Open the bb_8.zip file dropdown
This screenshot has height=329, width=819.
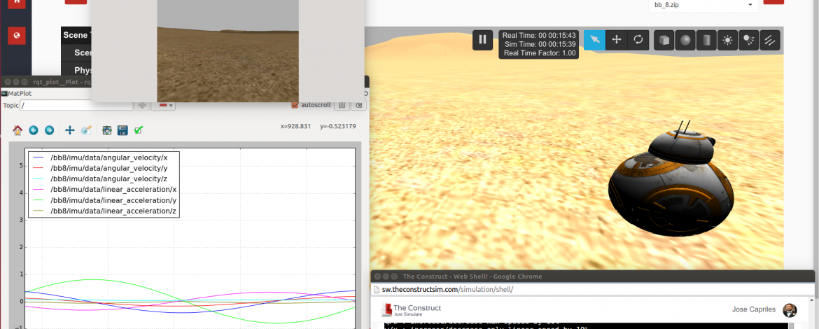[703, 5]
